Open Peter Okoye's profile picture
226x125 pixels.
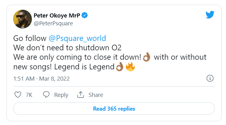click(x=23, y=19)
